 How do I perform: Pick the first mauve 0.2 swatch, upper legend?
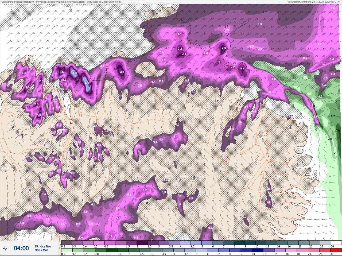(67, 243)
